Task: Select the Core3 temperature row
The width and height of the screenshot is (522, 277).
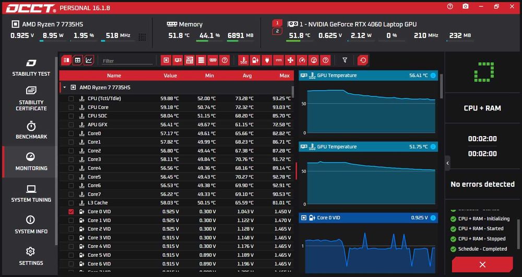Action: pos(176,159)
